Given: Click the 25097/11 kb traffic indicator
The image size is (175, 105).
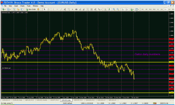Looking at the screenshot, I should [164, 103].
